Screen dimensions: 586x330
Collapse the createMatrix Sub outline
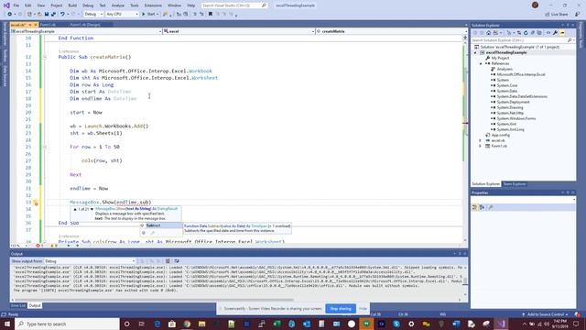pos(45,57)
